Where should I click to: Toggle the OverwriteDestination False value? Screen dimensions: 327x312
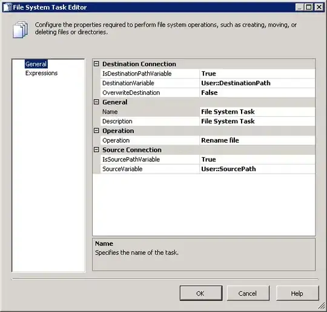pyautogui.click(x=257, y=93)
